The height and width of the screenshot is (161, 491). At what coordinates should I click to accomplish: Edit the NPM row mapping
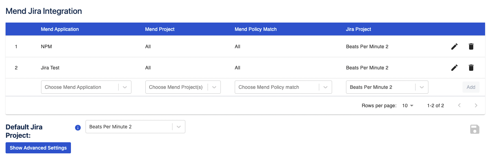pos(454,46)
